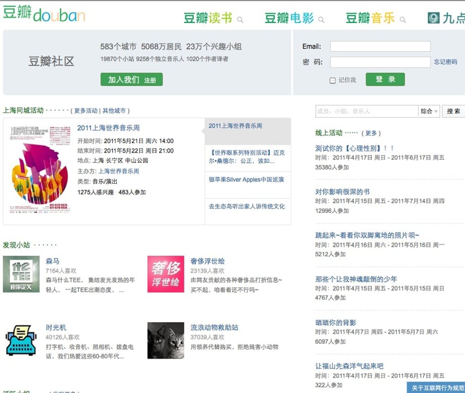Open the 综合 search type dropdown
The image size is (465, 393).
pos(429,111)
